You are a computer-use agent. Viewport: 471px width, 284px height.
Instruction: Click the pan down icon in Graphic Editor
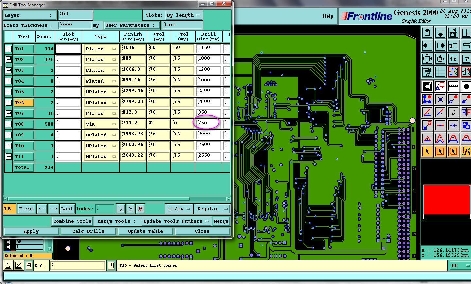coord(440,33)
